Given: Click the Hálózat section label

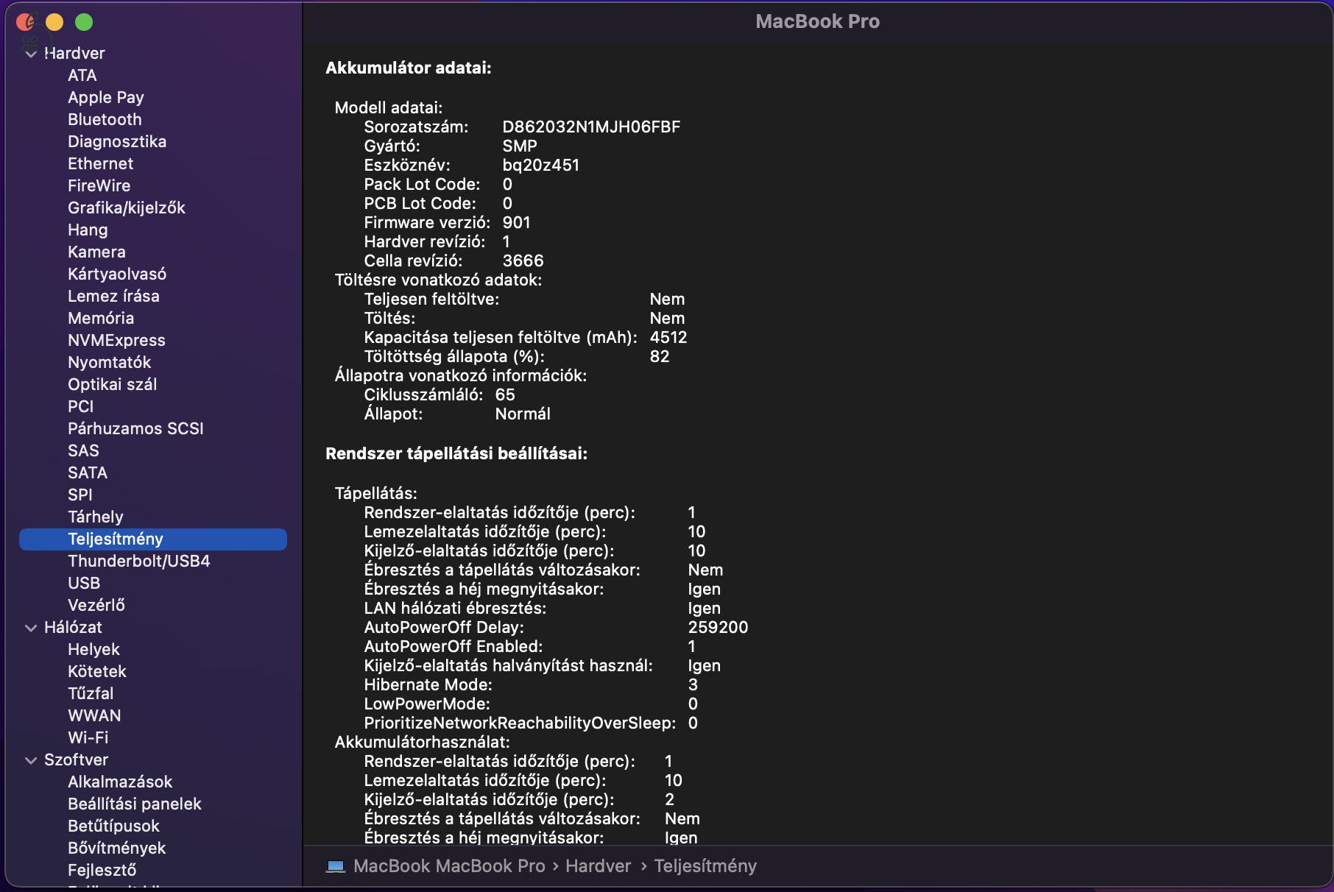Looking at the screenshot, I should coord(73,627).
